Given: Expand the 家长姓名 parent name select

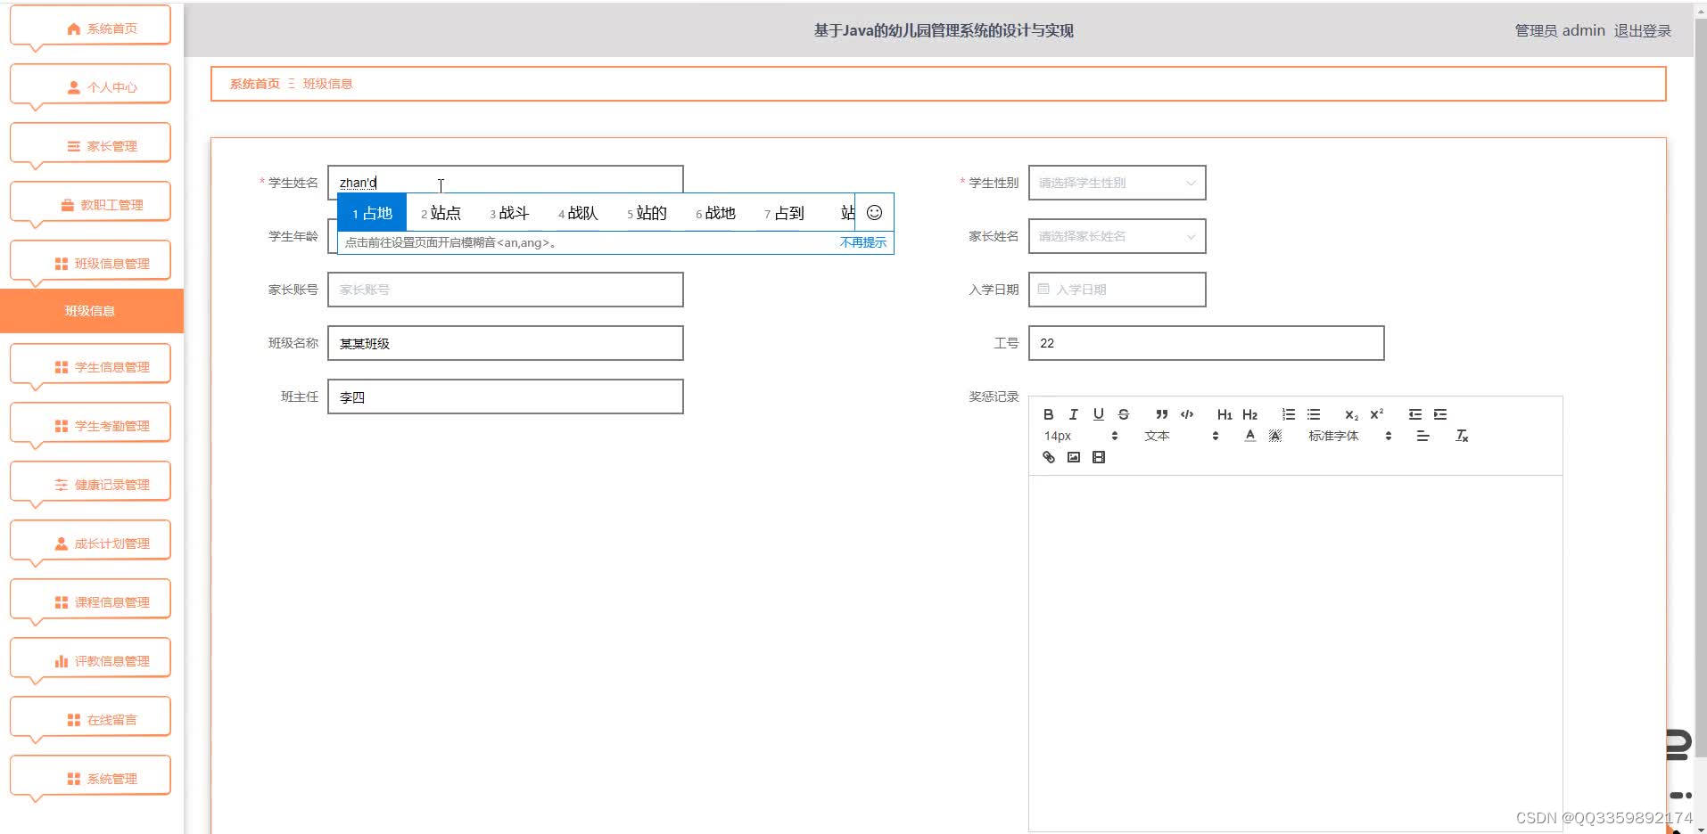Looking at the screenshot, I should [1117, 236].
